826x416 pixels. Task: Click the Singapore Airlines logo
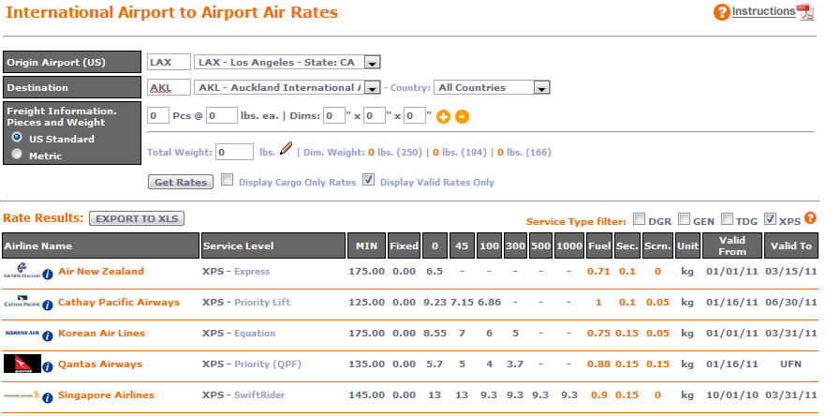[x=22, y=394]
